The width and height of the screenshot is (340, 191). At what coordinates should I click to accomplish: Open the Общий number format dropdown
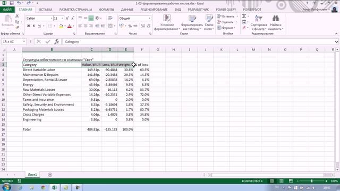[149, 19]
